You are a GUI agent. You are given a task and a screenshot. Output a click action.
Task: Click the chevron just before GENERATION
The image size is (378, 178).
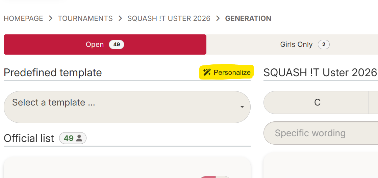(218, 19)
